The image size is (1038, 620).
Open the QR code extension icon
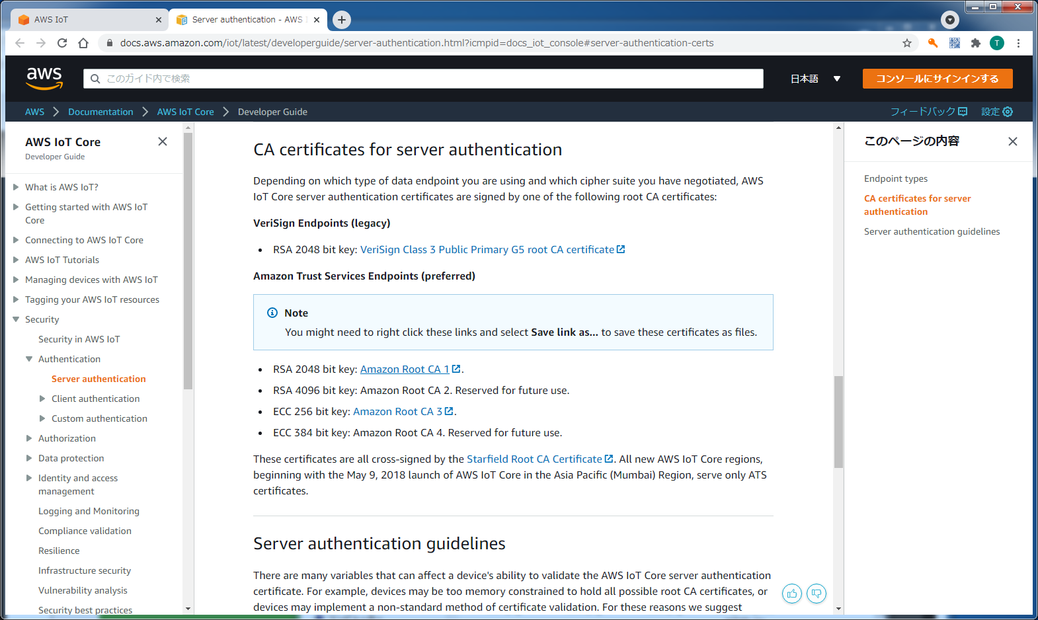[x=955, y=43]
